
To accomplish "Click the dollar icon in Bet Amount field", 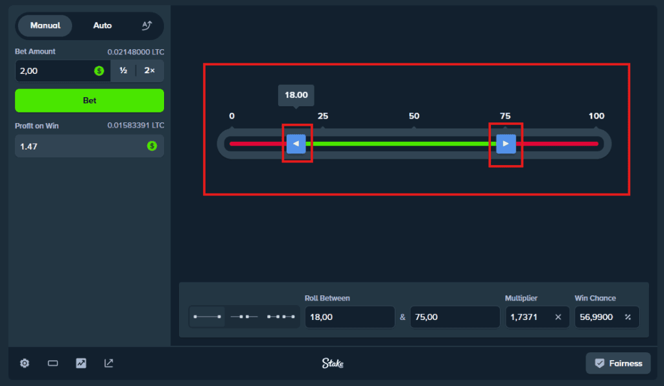I will [99, 71].
